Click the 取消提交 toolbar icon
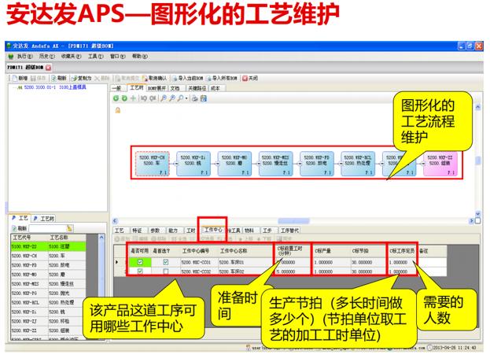 117,78
